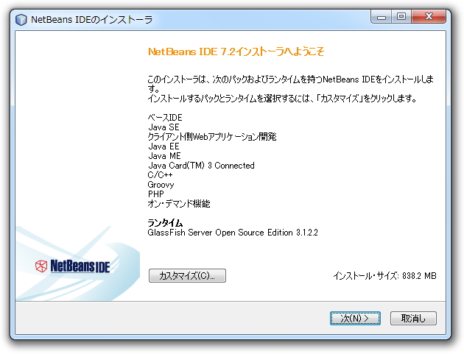Click the PHP pack entry

[155, 194]
